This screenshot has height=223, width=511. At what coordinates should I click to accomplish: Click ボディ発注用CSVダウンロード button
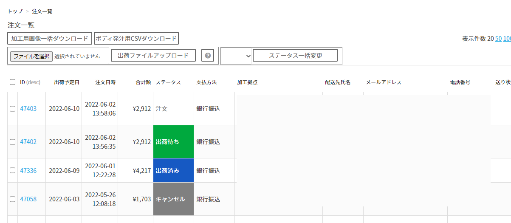(136, 38)
